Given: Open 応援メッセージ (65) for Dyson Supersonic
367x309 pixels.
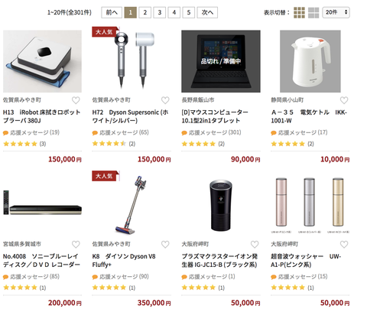Looking at the screenshot, I should [121, 132].
